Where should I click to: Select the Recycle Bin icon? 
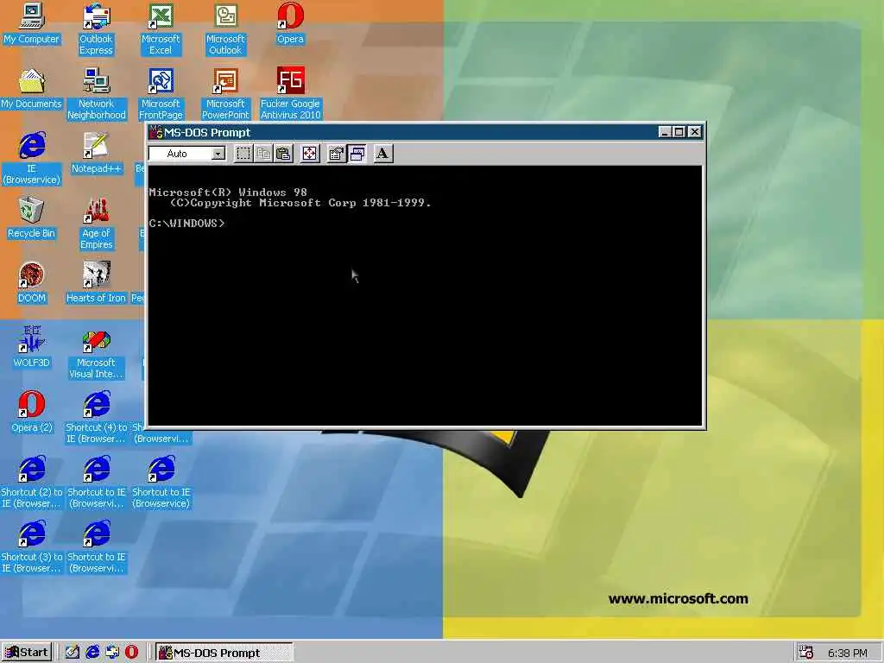tap(32, 218)
